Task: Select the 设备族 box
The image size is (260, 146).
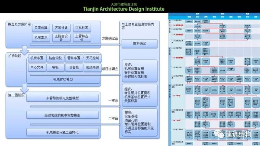Action: point(74,68)
